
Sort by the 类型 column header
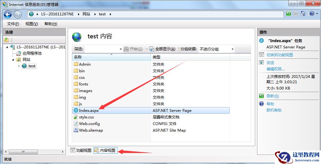click(x=190, y=57)
